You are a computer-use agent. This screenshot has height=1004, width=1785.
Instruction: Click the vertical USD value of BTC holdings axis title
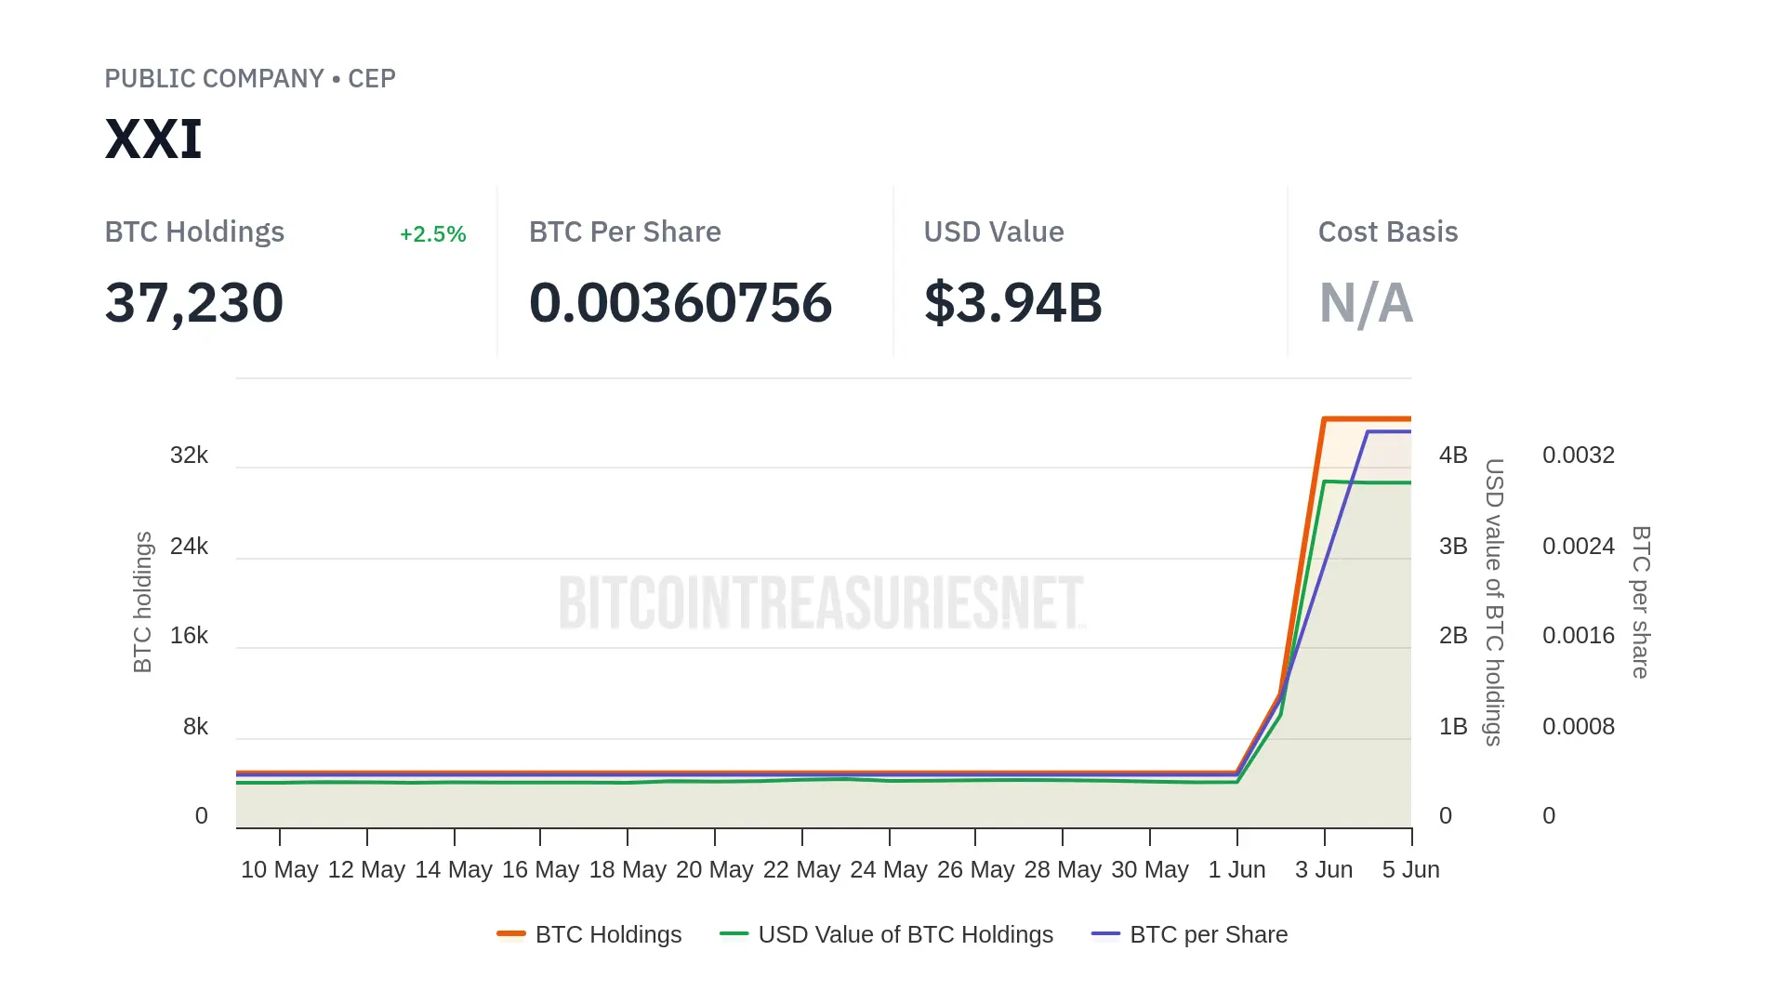pyautogui.click(x=1494, y=601)
